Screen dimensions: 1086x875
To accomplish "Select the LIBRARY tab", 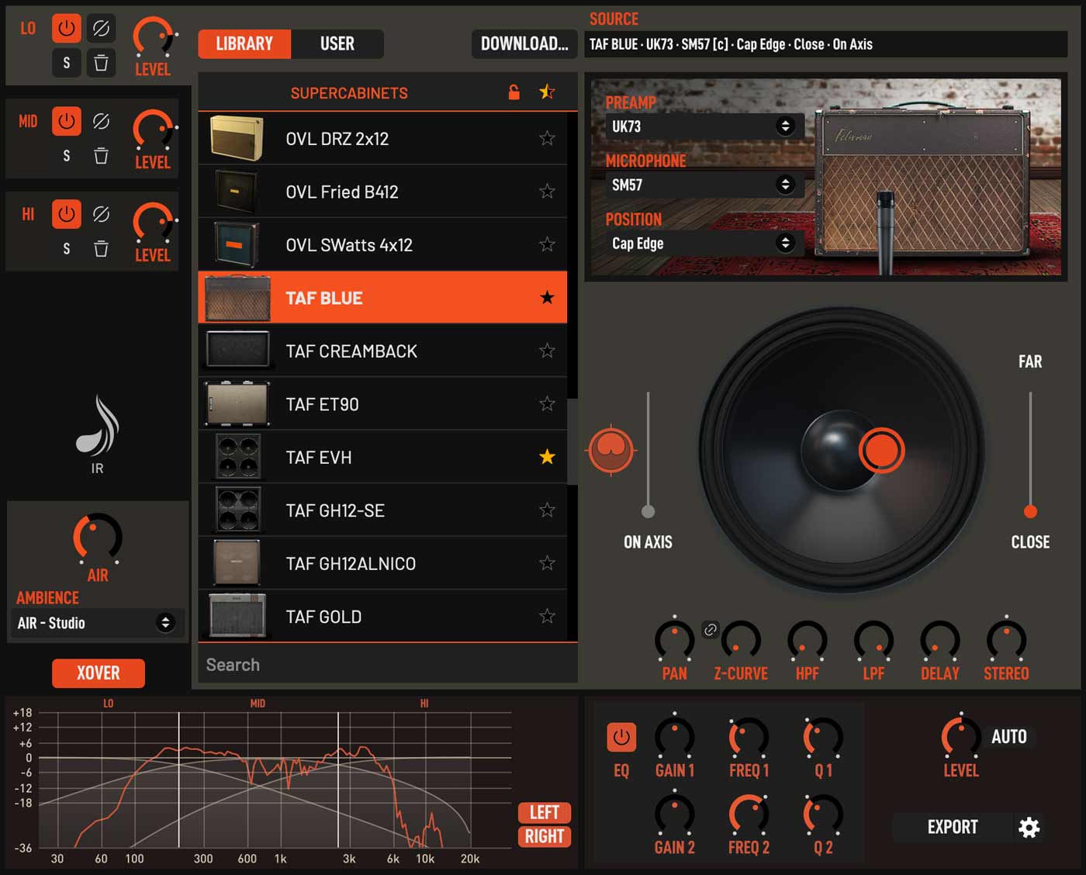I will 244,44.
